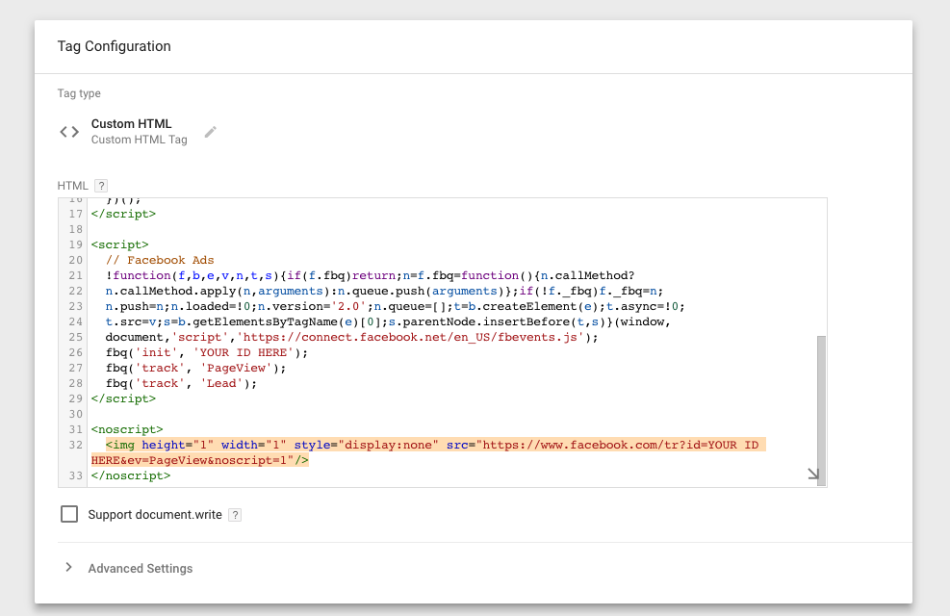
Task: Click the editor resize handle arrow
Action: tap(813, 474)
